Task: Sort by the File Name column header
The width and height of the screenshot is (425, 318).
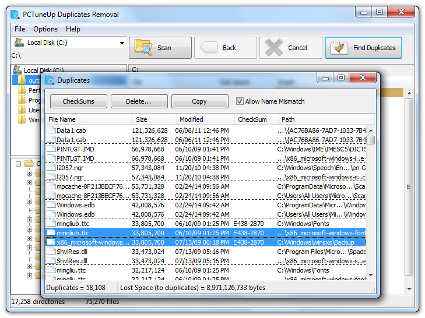Action: tap(89, 119)
